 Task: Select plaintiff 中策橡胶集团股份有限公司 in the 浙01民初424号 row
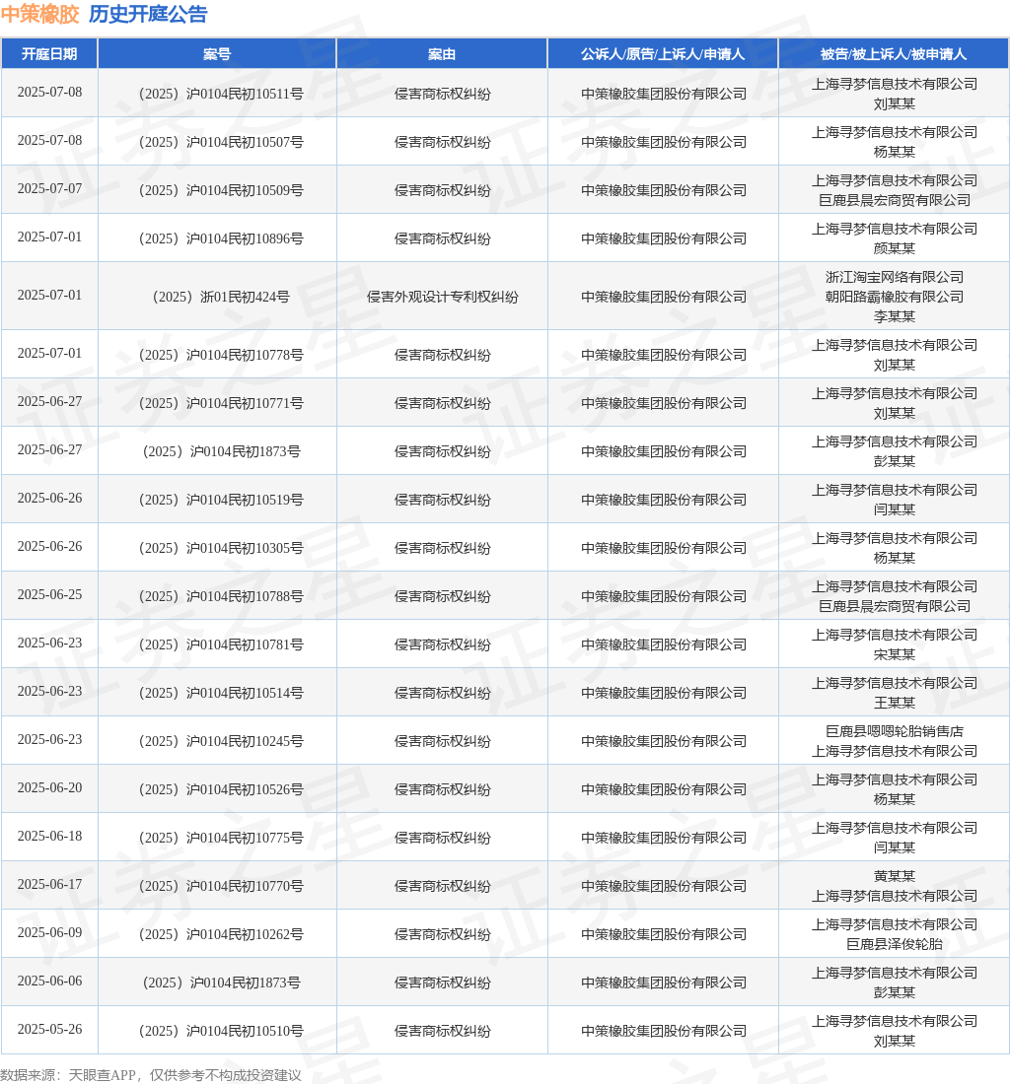[x=664, y=297]
